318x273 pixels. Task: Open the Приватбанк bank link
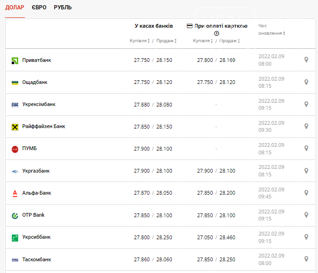37,61
